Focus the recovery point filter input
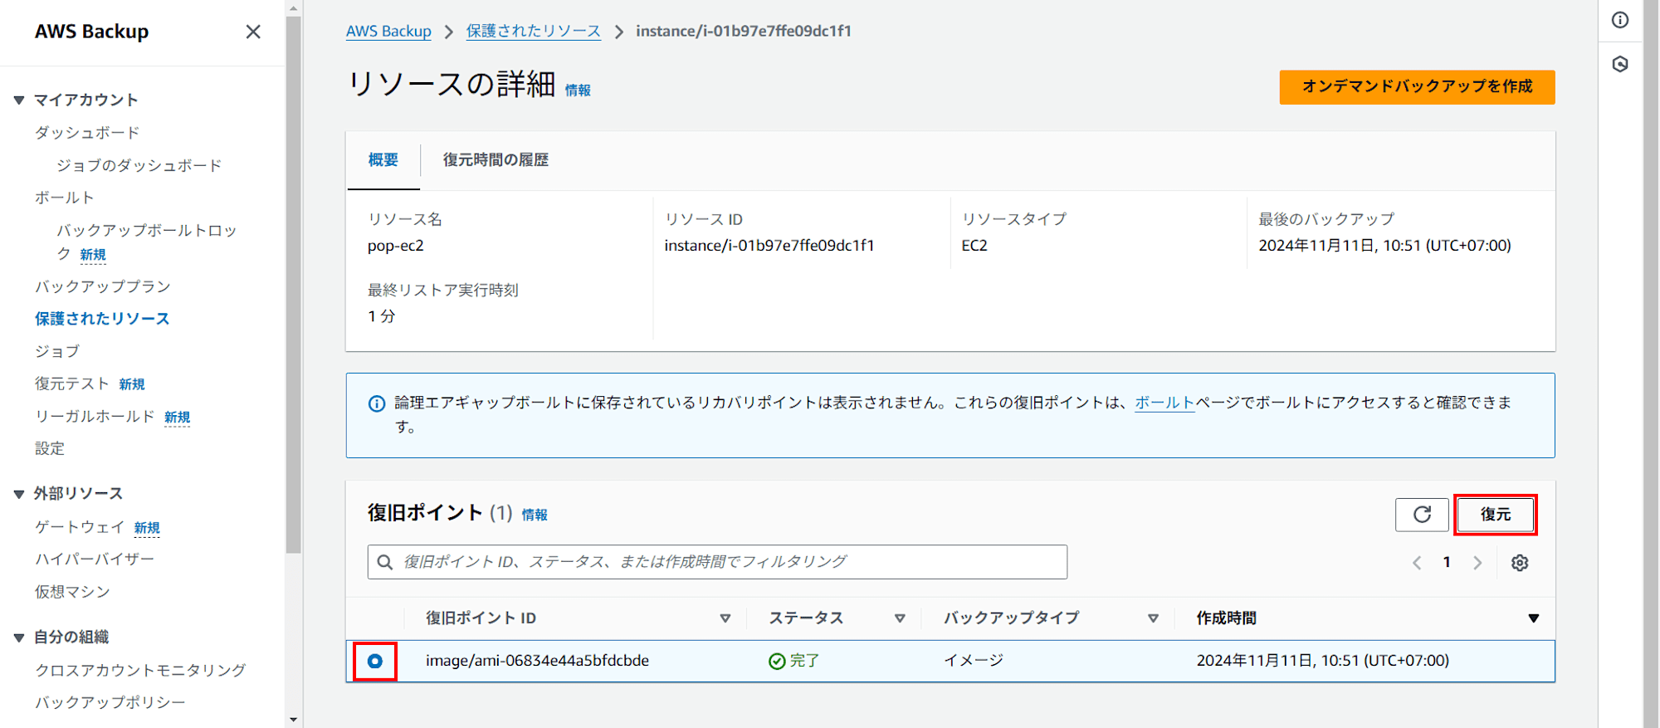 tap(717, 562)
